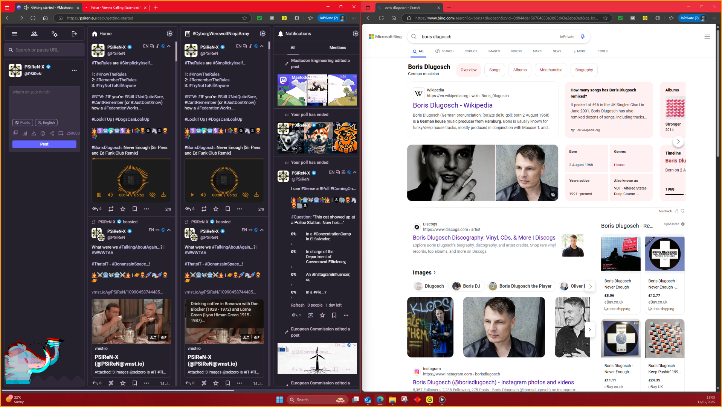Open More menu in Bing search tabs
The image size is (722, 407).
click(x=580, y=51)
